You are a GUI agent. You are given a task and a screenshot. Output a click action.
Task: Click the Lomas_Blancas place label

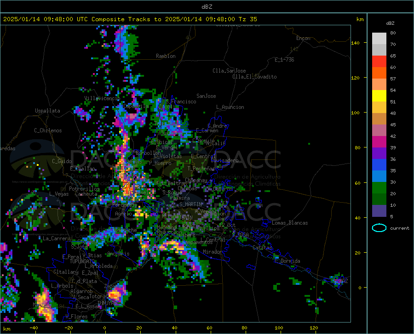coord(290,223)
